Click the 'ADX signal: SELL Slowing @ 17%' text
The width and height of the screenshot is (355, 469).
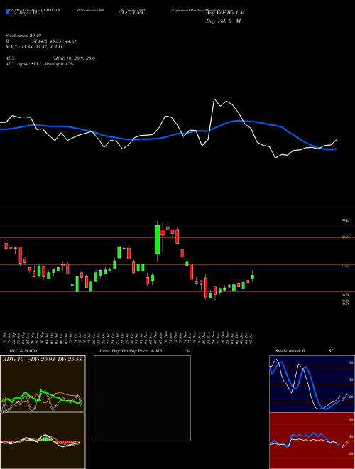coord(40,64)
